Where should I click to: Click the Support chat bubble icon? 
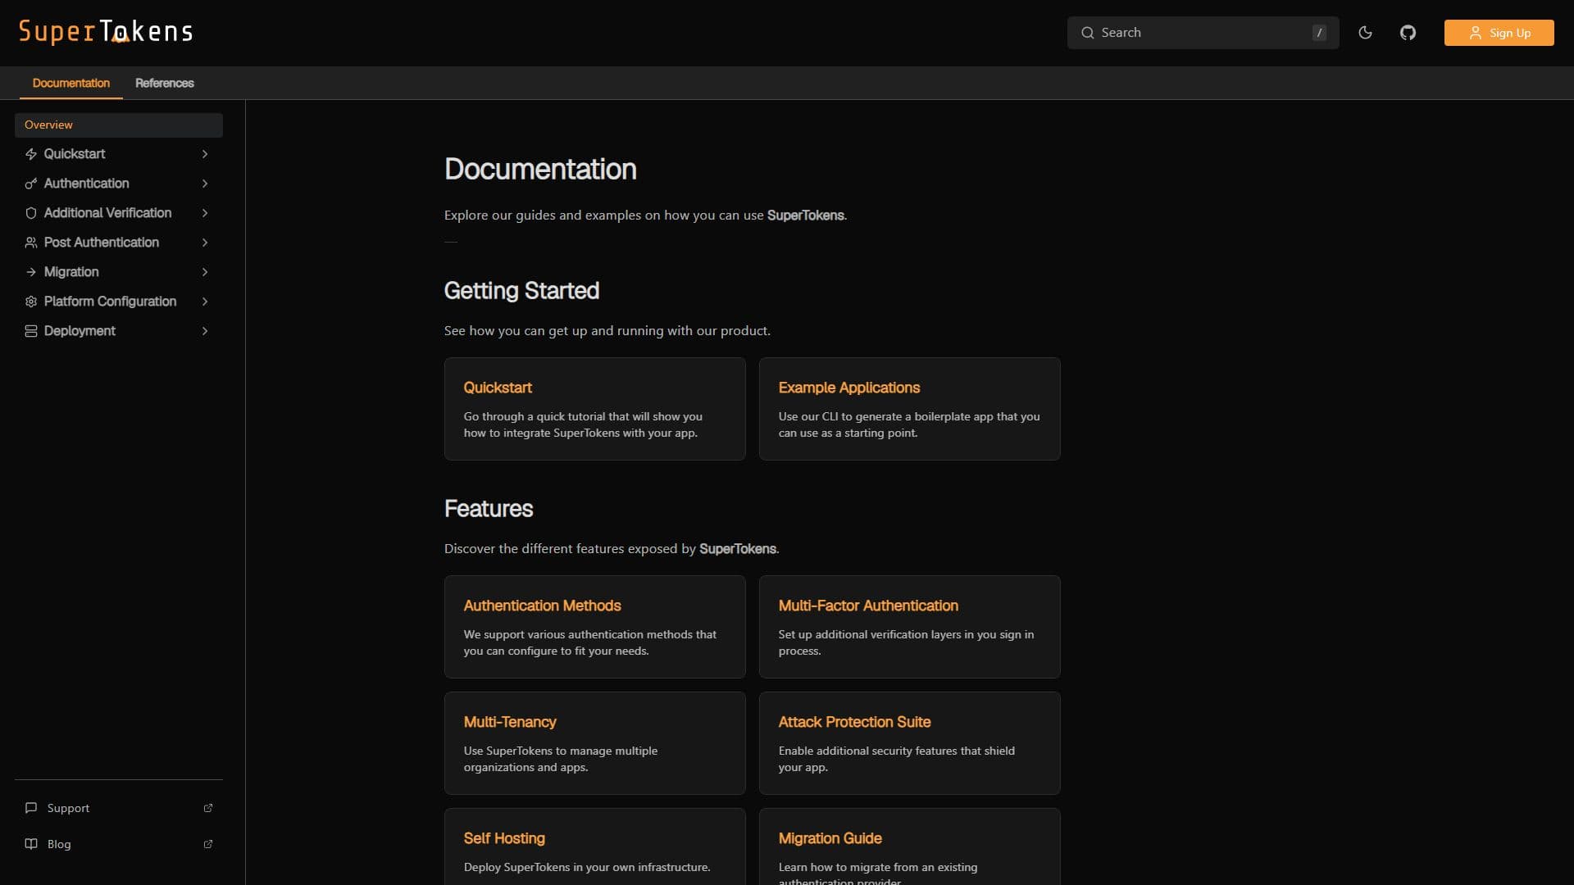coord(31,808)
